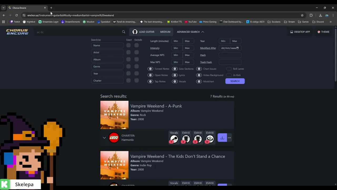Viewport: 337px width, 190px height.
Task: Toggle the Chart Issues filter
Action: tap(199, 69)
